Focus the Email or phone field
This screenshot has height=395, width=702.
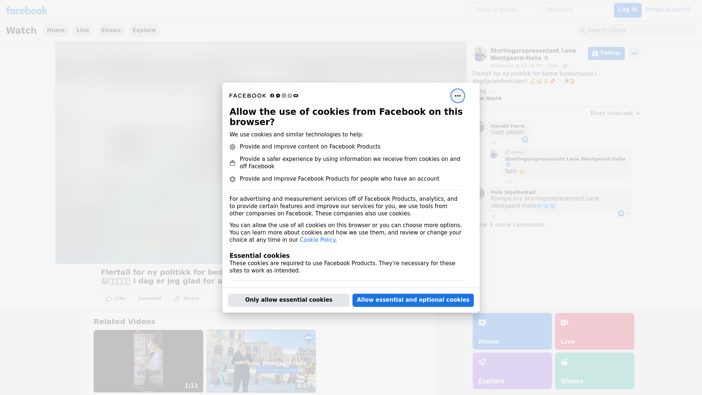[505, 10]
